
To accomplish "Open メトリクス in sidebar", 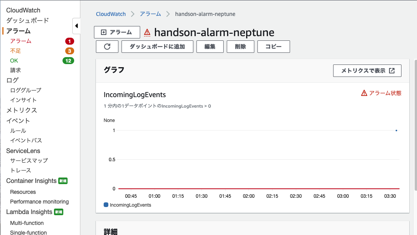I will coord(21,110).
